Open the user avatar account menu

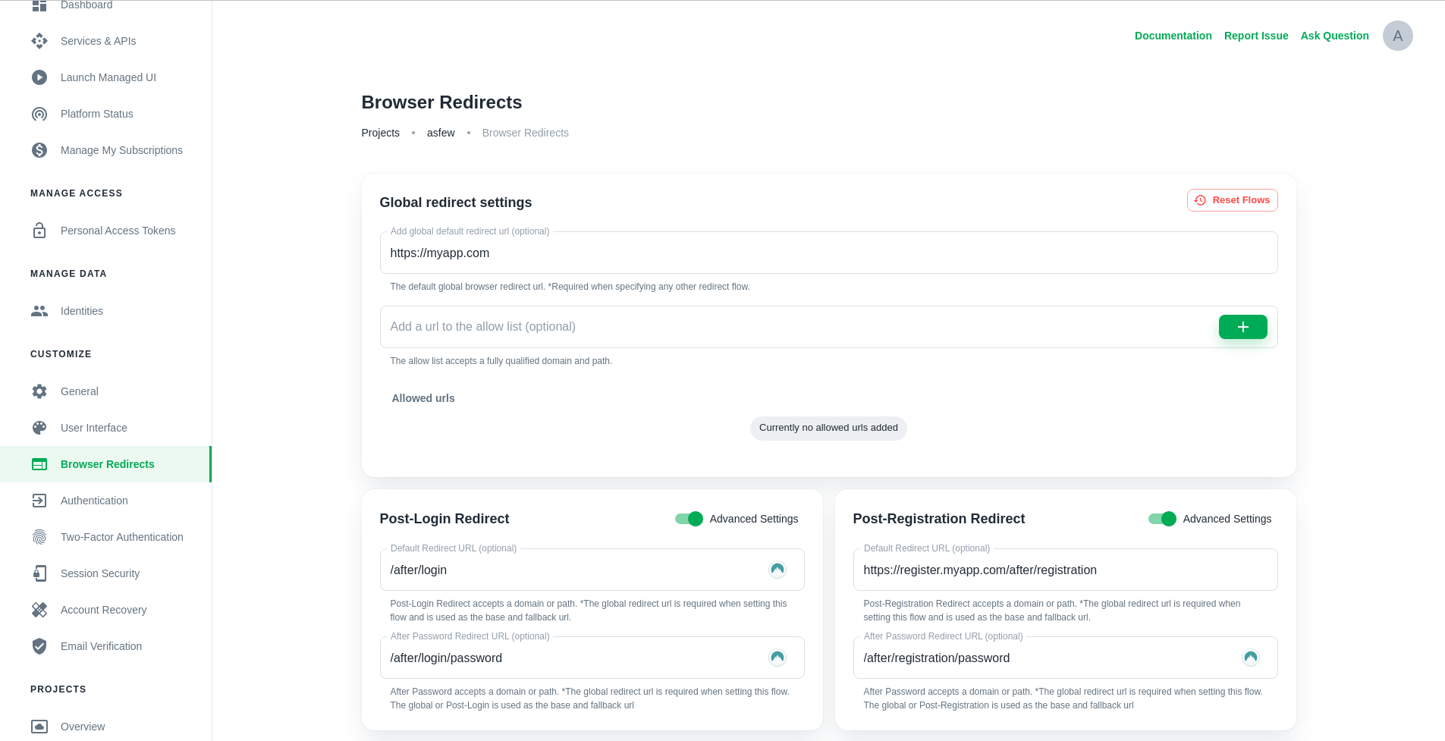coord(1397,36)
